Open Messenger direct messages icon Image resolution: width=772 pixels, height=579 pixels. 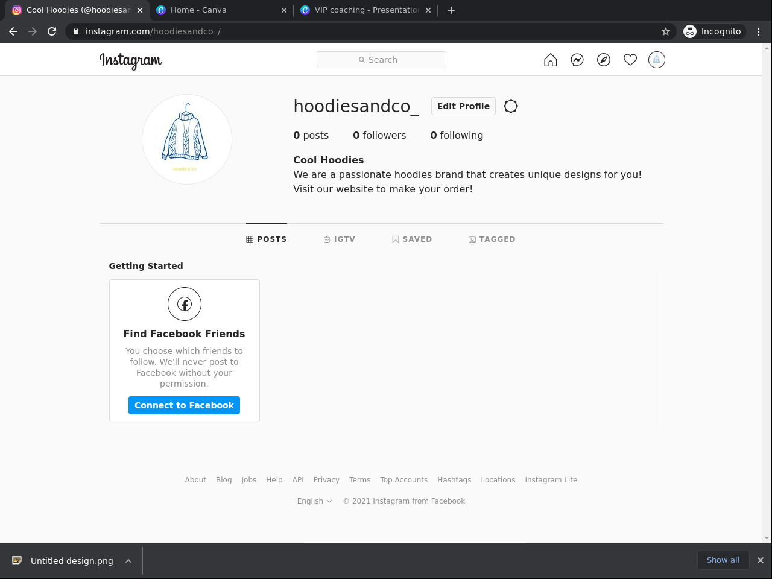577,60
